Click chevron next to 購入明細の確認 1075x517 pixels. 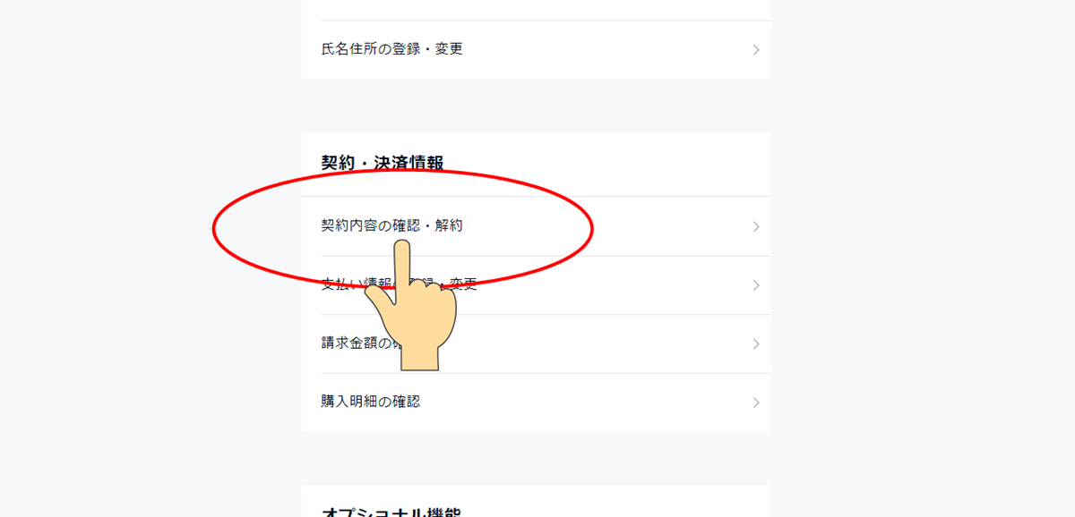coord(756,403)
